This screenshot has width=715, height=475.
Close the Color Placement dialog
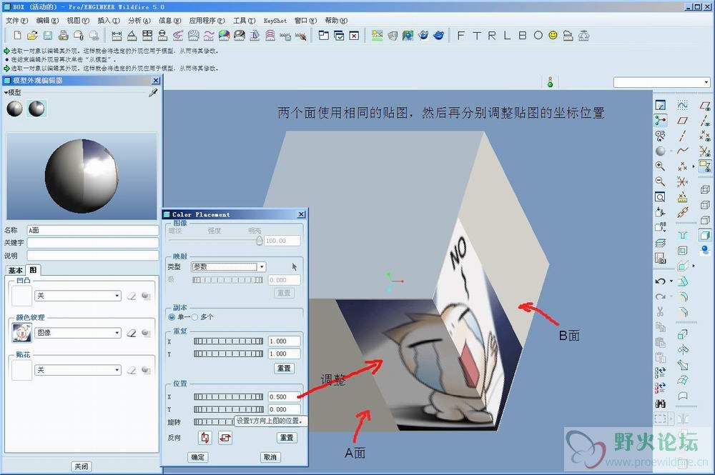[x=301, y=214]
